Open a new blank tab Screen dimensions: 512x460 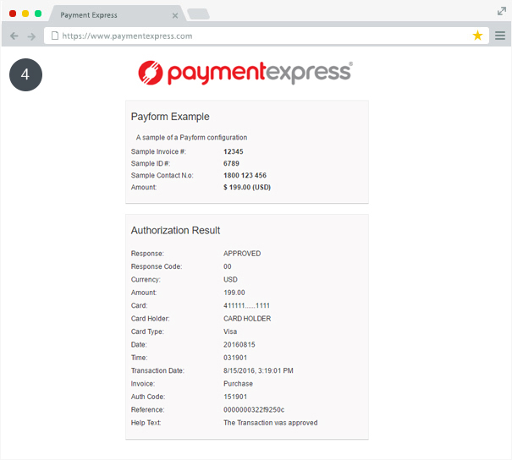[x=199, y=14]
